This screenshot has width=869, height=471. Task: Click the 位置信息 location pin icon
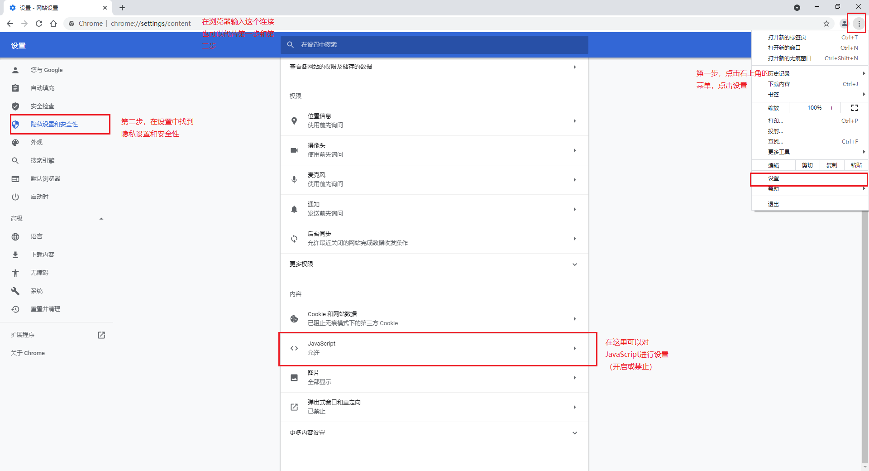(294, 120)
